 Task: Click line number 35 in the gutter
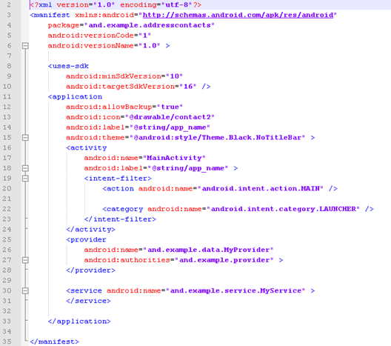(x=7, y=342)
